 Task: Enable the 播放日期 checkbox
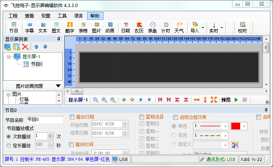pos(72,117)
